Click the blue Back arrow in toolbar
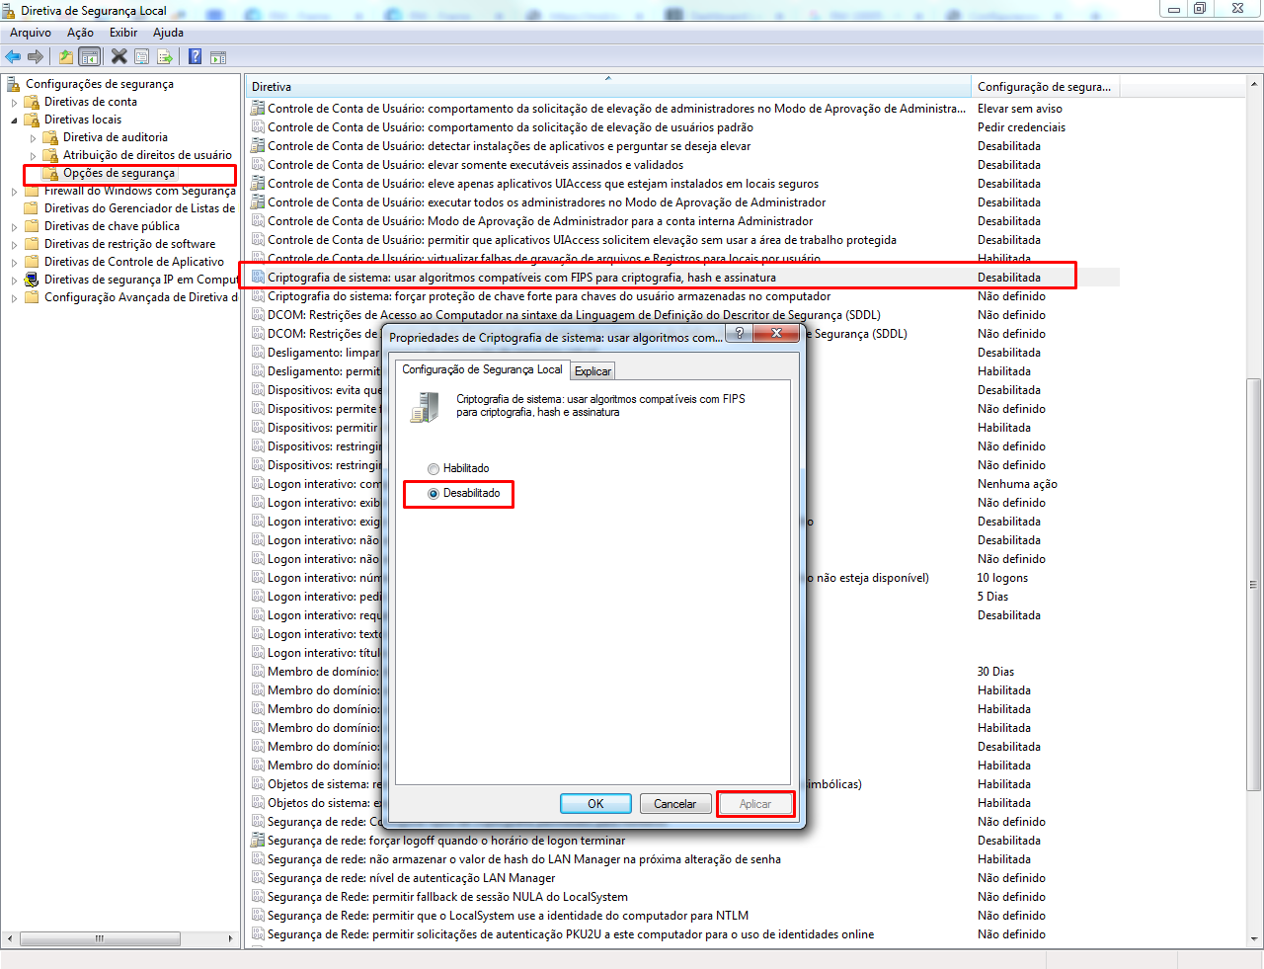This screenshot has width=1264, height=969. pos(13,57)
